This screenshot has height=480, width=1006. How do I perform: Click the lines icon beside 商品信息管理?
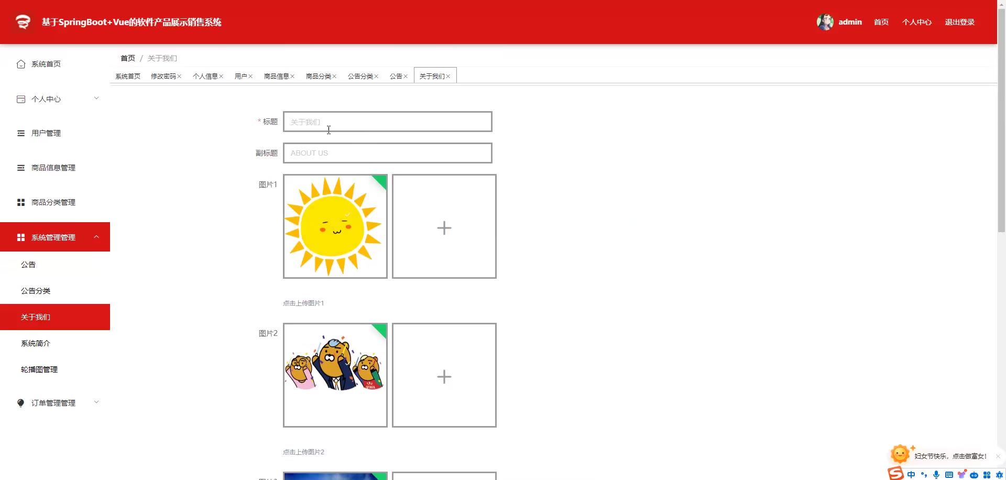(x=21, y=168)
